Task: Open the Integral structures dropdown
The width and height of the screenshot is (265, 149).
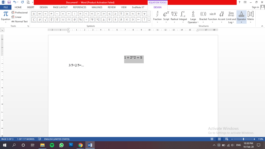Action: (x=183, y=17)
